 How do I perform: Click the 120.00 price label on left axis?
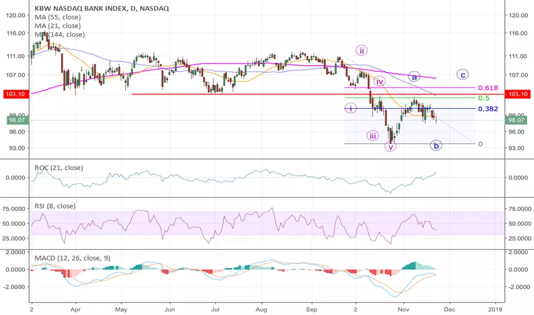[x=15, y=15]
